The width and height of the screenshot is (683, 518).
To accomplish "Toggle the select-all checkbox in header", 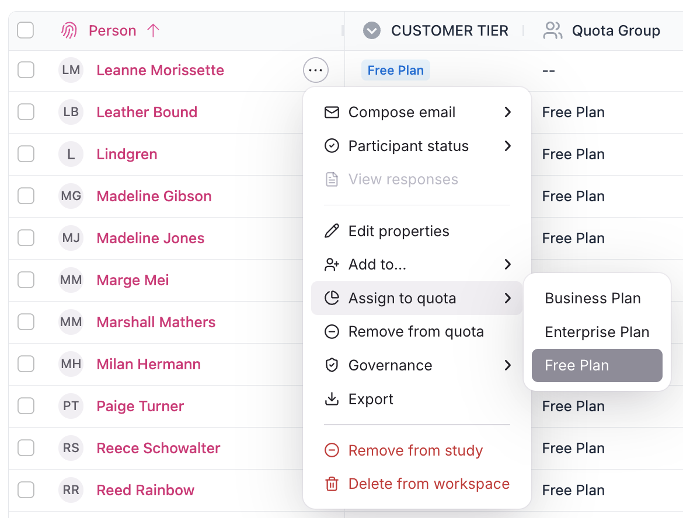I will pos(26,30).
